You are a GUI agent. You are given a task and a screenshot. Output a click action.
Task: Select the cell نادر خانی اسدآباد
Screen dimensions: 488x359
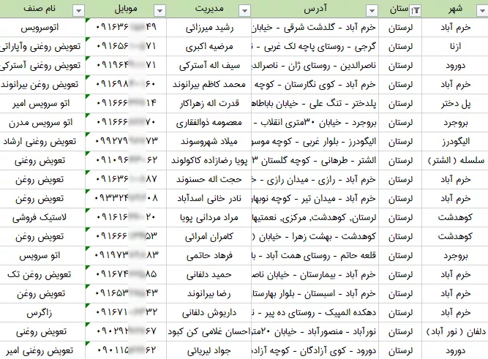click(x=209, y=198)
